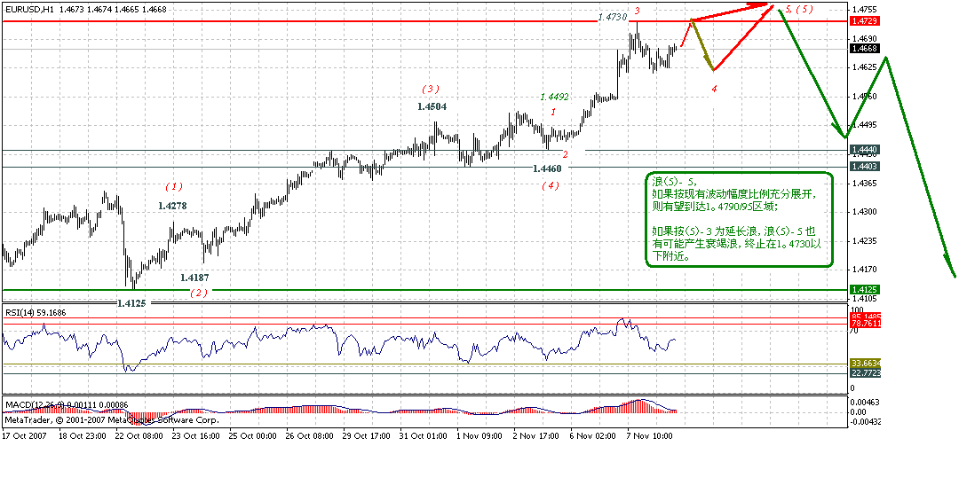Screen dimensions: 959x501
Task: Click the black 1.4668 current price axis label
Action: click(x=864, y=48)
